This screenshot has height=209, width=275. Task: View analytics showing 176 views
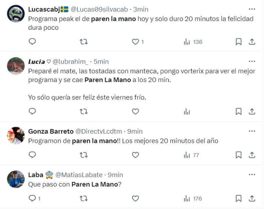coord(193,198)
